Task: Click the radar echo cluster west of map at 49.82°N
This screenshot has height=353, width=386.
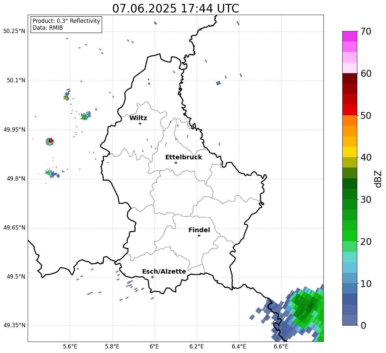Action: tap(52, 173)
